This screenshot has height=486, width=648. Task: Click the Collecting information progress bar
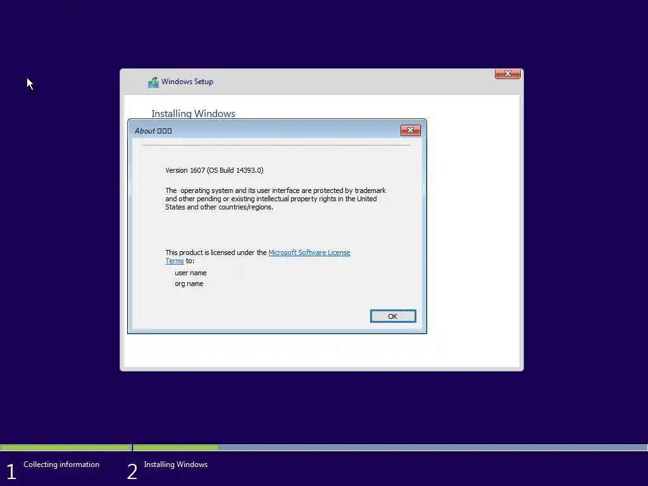pos(65,447)
